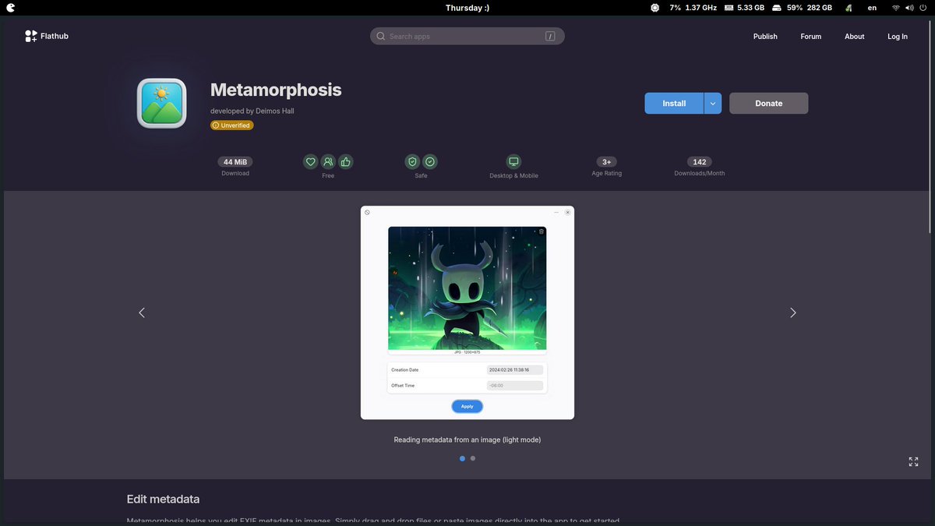Click the Metamorphosis title text
Viewport: 935px width, 526px height.
[x=276, y=90]
